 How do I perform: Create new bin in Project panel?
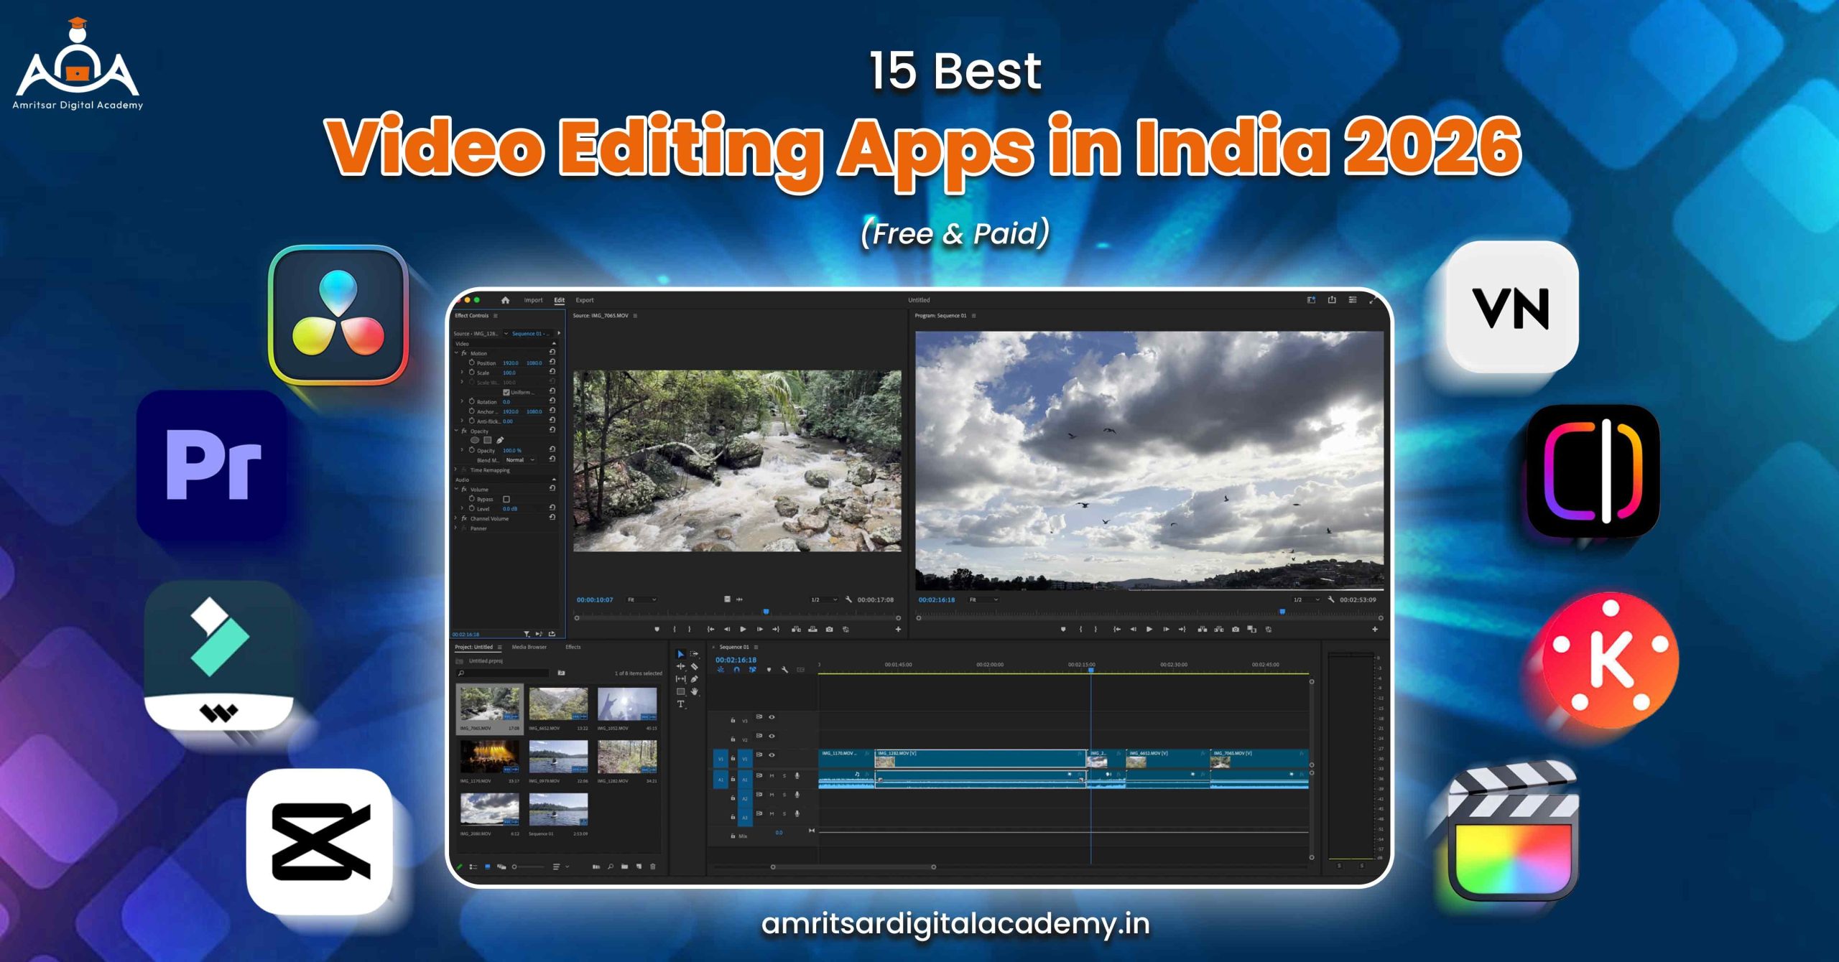click(x=624, y=867)
